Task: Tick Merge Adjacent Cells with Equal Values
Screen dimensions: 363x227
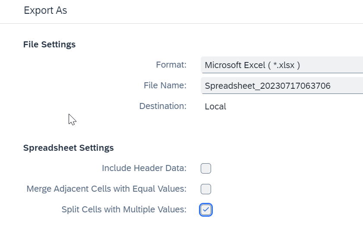Action: point(206,189)
